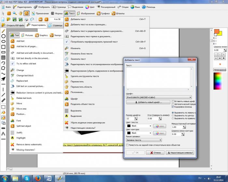The image size is (228, 182).
Task: Click the Добавить новый шрифт button
Action: [x=148, y=102]
